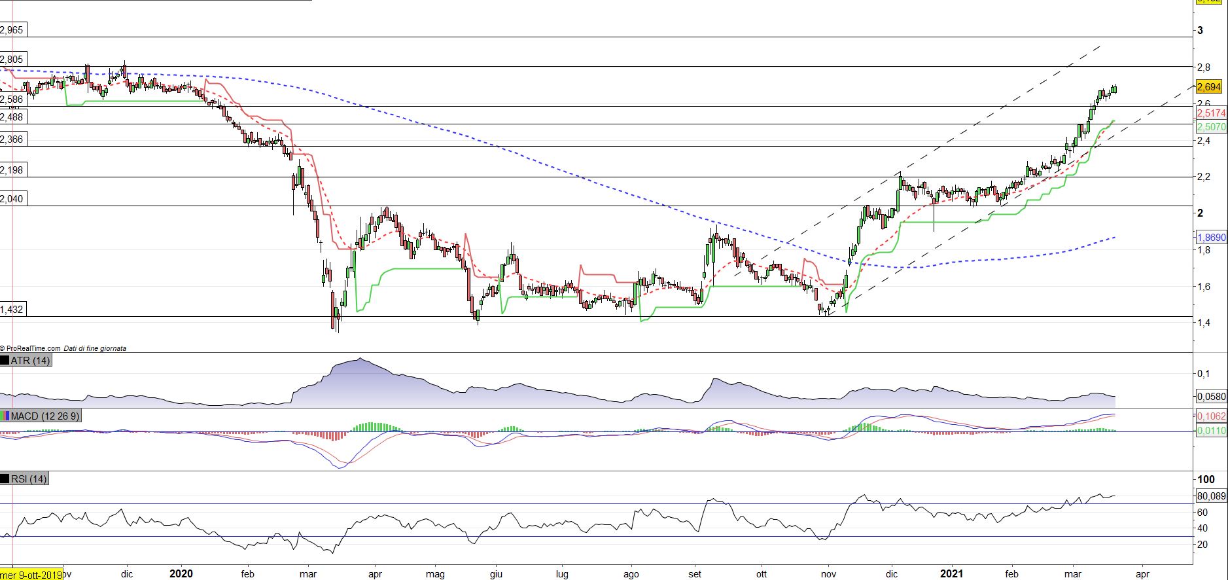Click the red 2,5174 value tag
This screenshot has width=1228, height=580.
coord(1211,113)
